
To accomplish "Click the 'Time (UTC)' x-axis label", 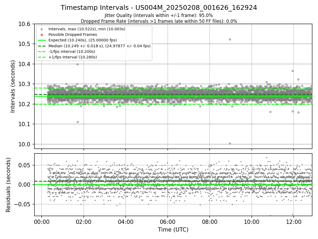I will 173,230.
